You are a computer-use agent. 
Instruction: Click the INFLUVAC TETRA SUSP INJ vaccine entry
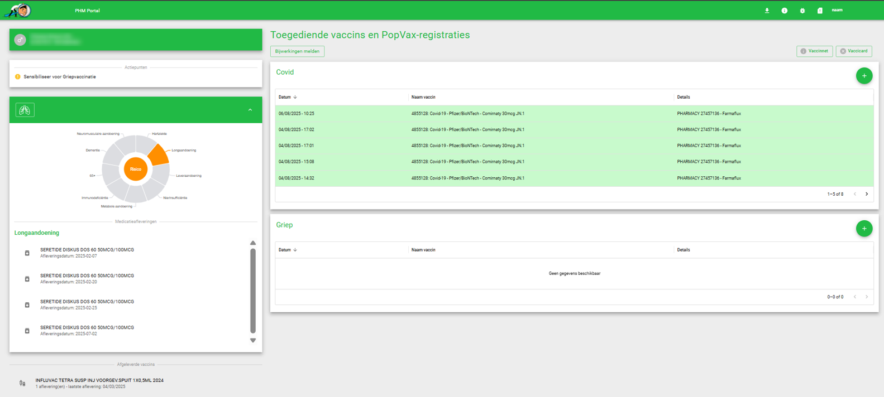point(99,383)
